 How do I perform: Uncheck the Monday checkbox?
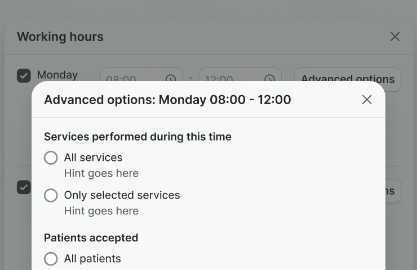[24, 75]
